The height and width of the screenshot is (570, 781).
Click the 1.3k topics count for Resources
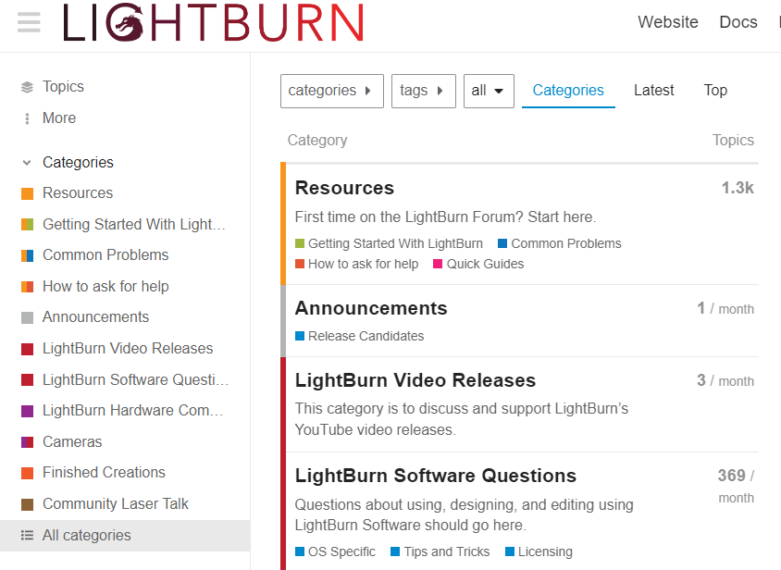coord(738,188)
